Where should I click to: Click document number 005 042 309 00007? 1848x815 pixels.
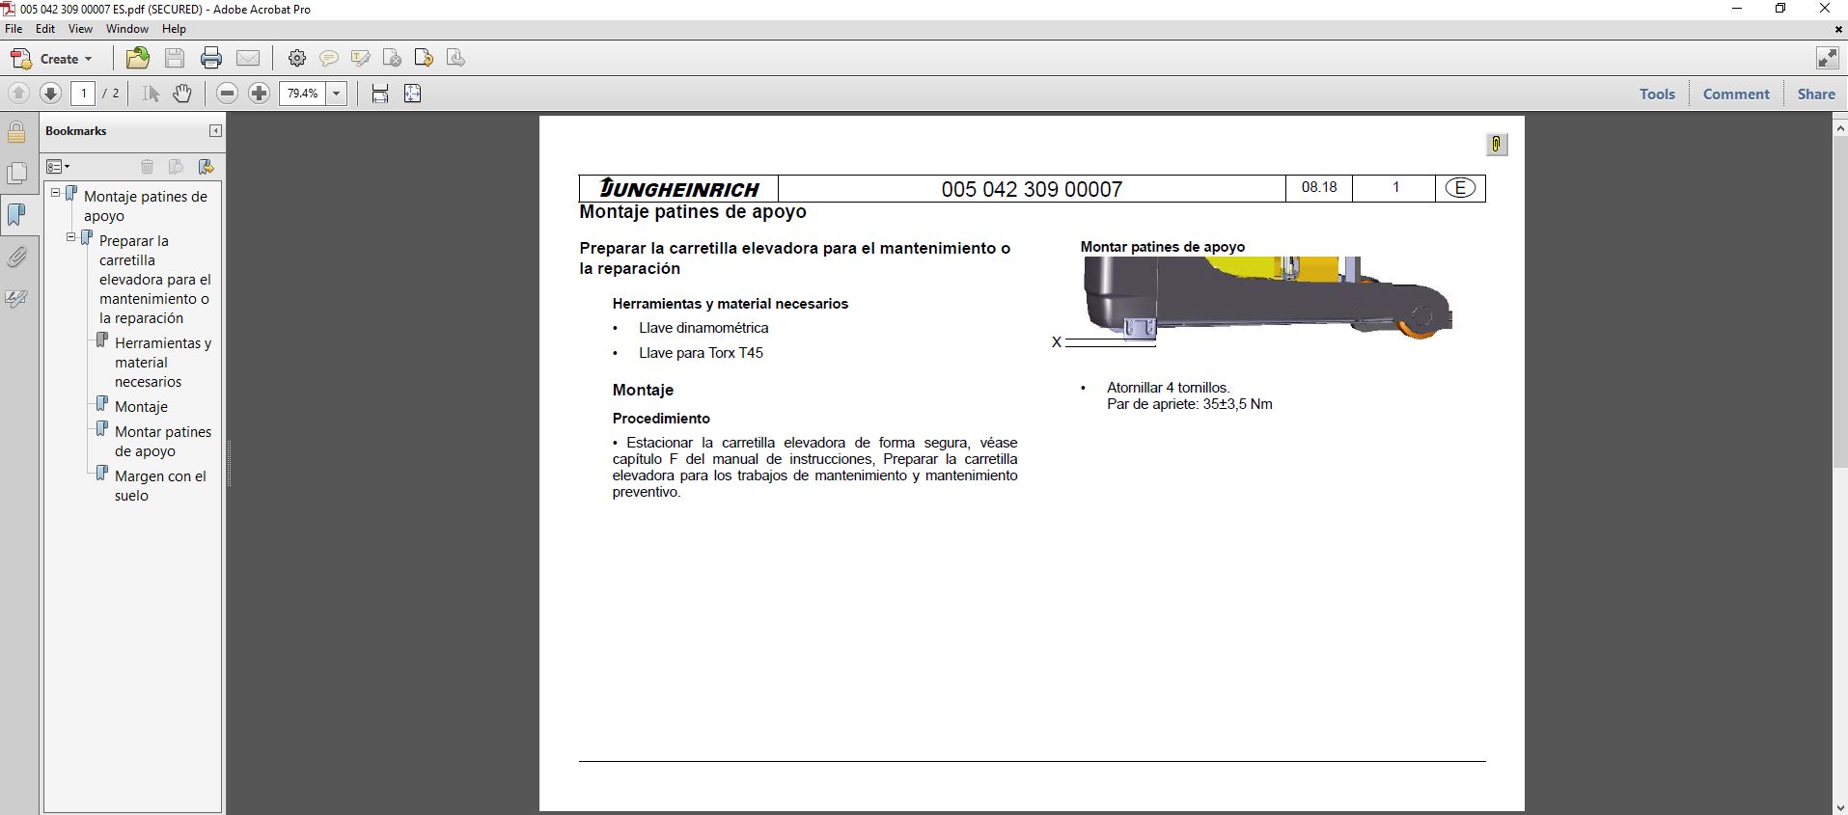(x=1032, y=189)
